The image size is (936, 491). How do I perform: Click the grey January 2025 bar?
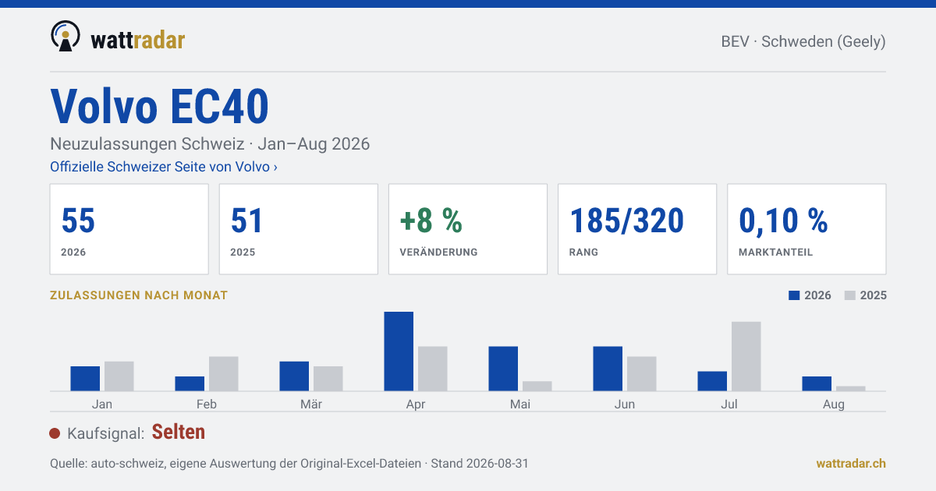tap(119, 376)
